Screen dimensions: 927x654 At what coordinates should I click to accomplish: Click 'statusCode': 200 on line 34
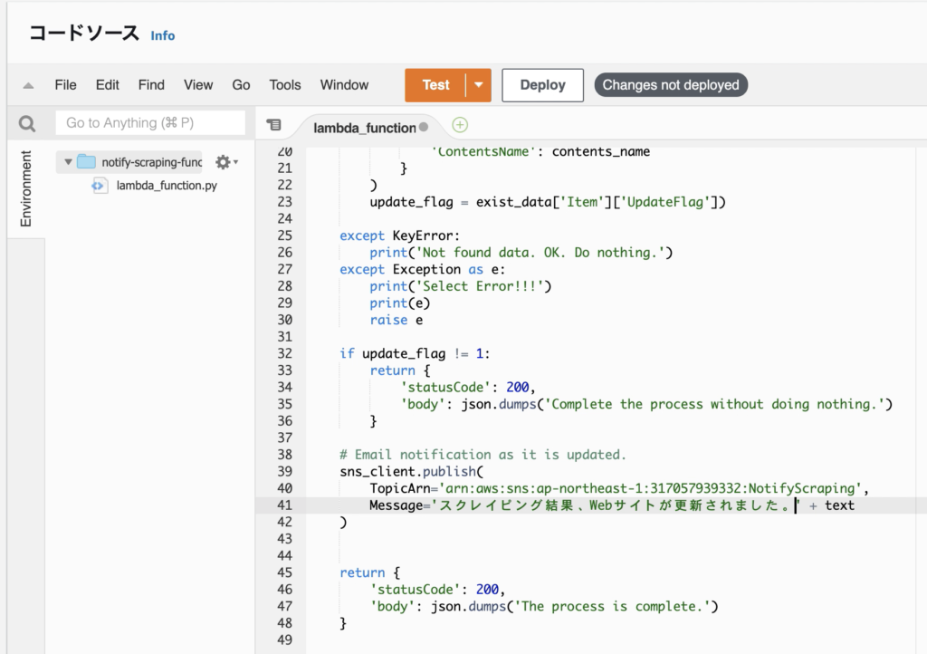point(468,388)
